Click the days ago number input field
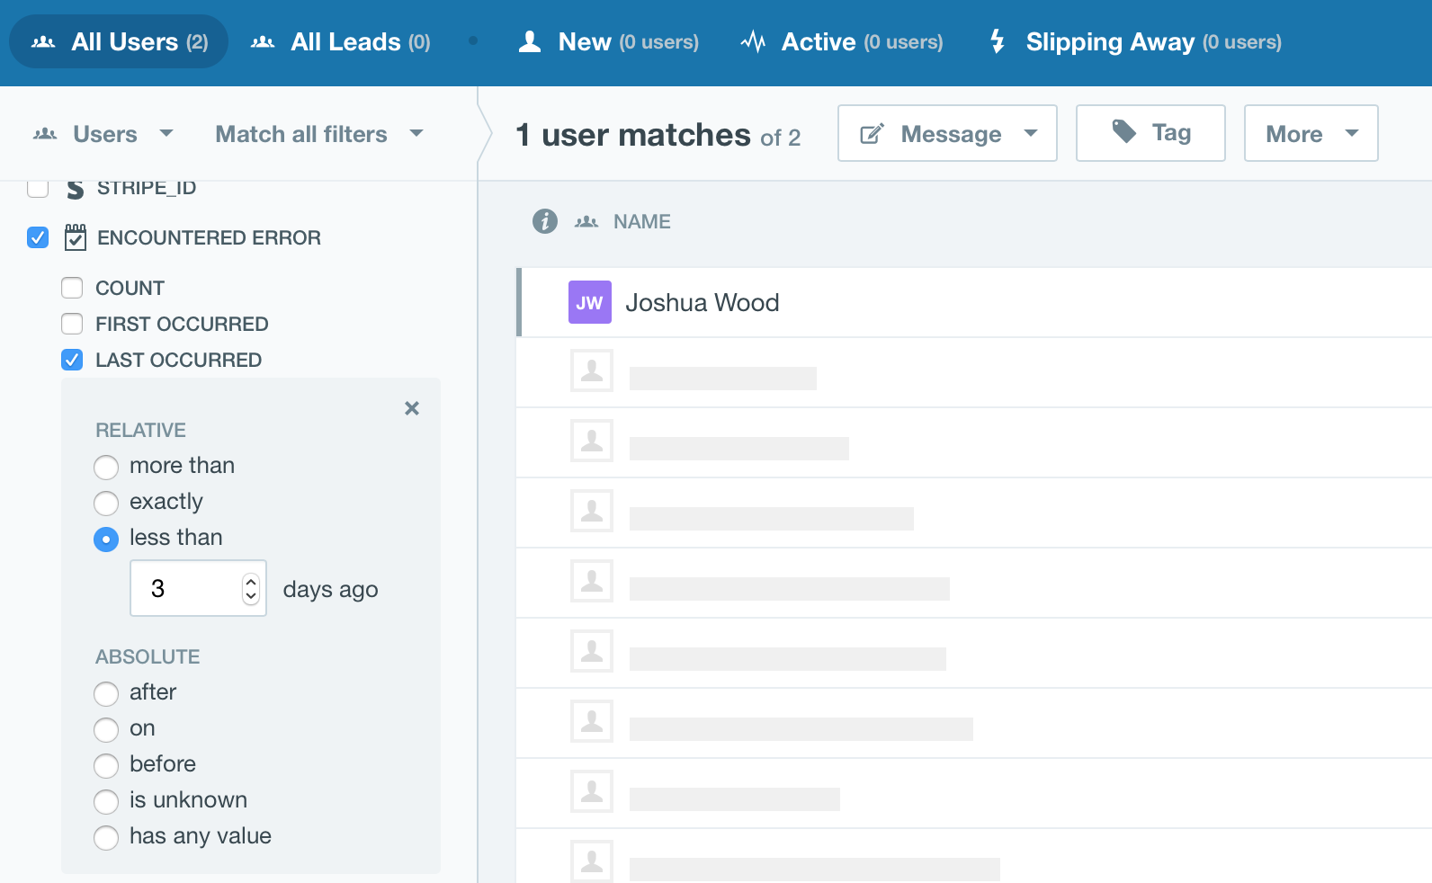1432x883 pixels. [186, 588]
